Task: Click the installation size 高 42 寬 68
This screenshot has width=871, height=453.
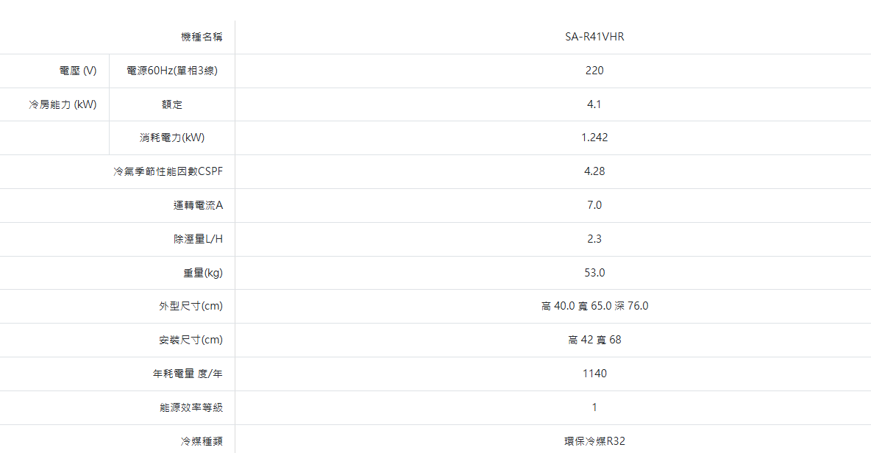Action: pyautogui.click(x=594, y=340)
